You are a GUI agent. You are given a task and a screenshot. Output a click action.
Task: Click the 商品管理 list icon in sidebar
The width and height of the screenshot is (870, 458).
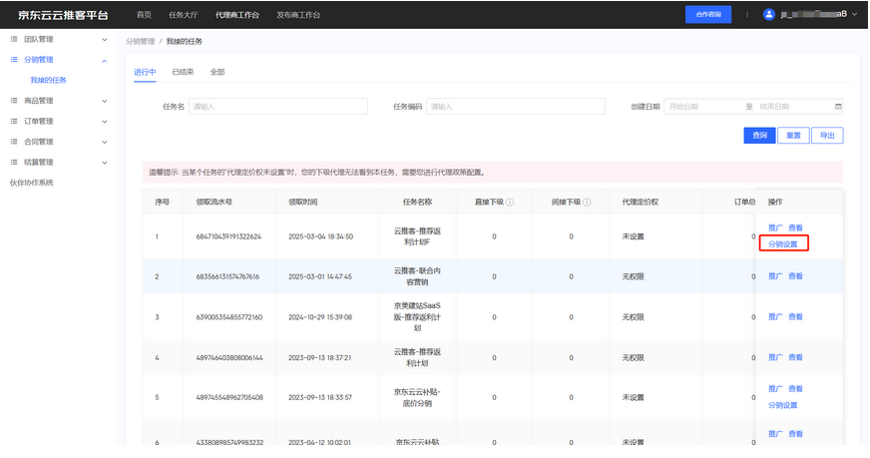tap(14, 101)
